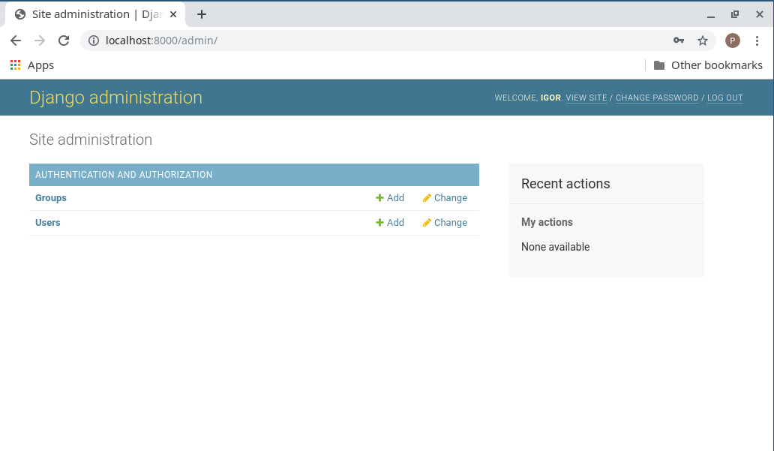Select the Site administration browser tab
This screenshot has height=451, width=774.
pyautogui.click(x=95, y=14)
